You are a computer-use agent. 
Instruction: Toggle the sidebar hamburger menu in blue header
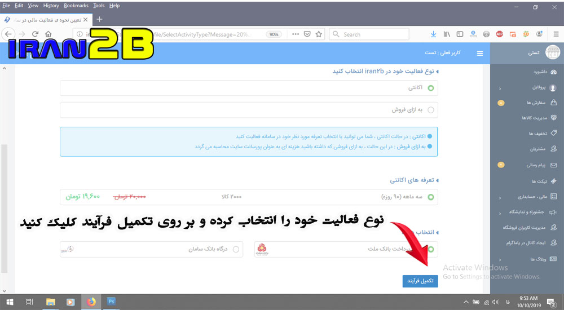click(480, 53)
